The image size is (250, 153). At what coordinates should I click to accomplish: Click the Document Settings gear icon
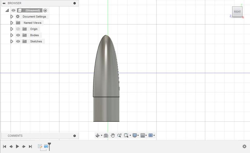[x=18, y=17]
